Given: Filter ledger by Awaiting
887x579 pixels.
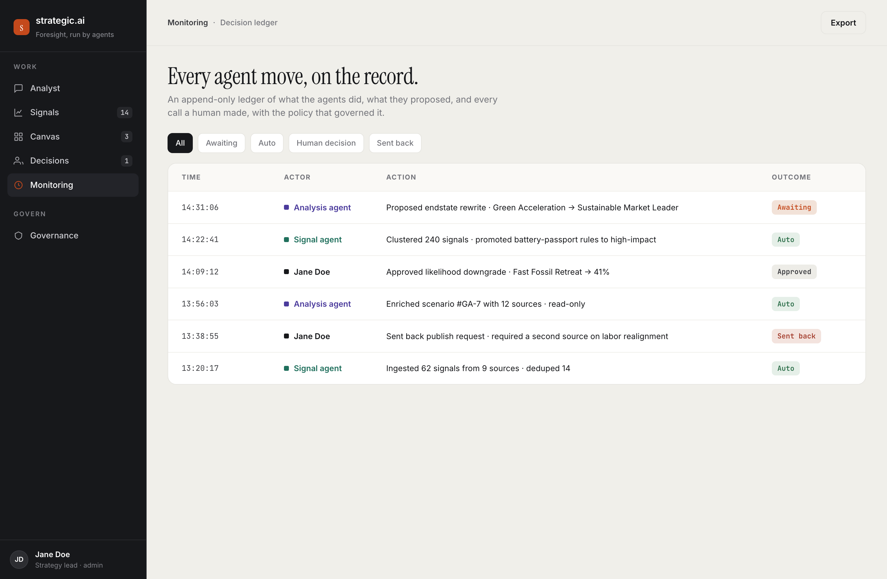Looking at the screenshot, I should tap(221, 143).
